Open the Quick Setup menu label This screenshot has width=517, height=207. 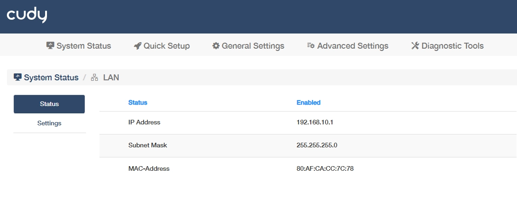coord(167,46)
